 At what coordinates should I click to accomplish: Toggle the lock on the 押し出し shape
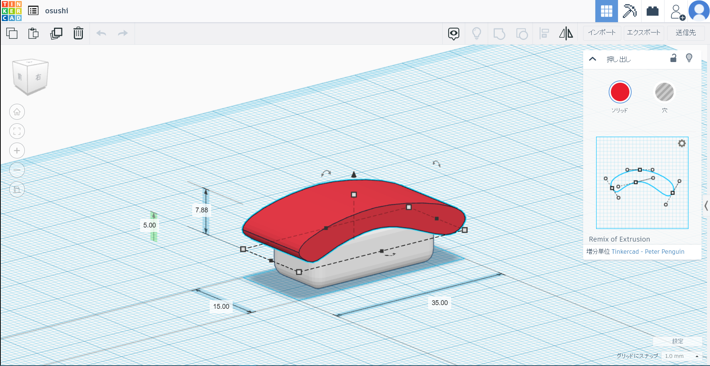click(x=673, y=58)
